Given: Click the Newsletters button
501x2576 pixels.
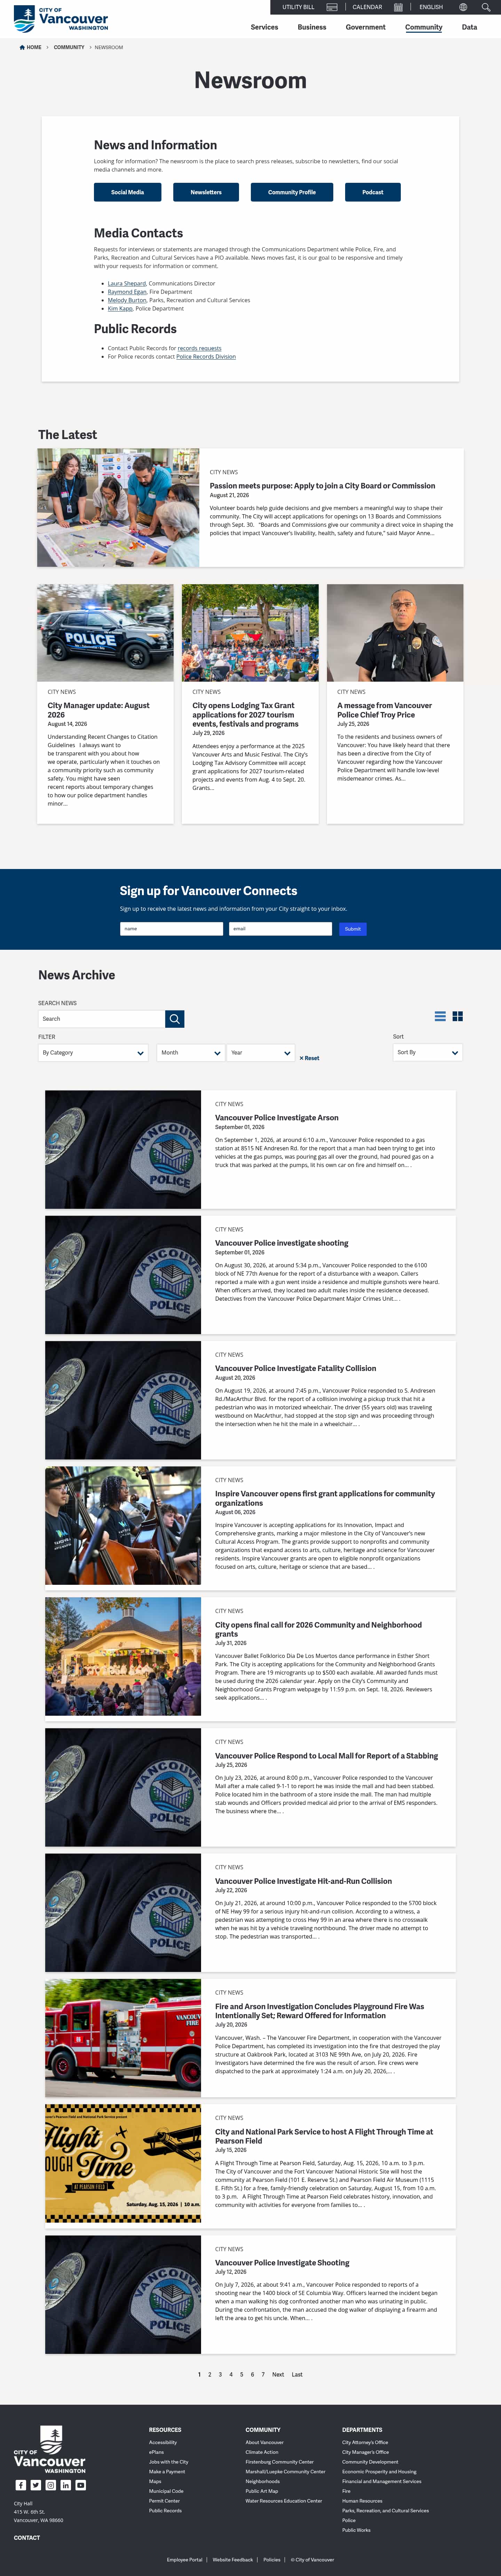Looking at the screenshot, I should (206, 192).
